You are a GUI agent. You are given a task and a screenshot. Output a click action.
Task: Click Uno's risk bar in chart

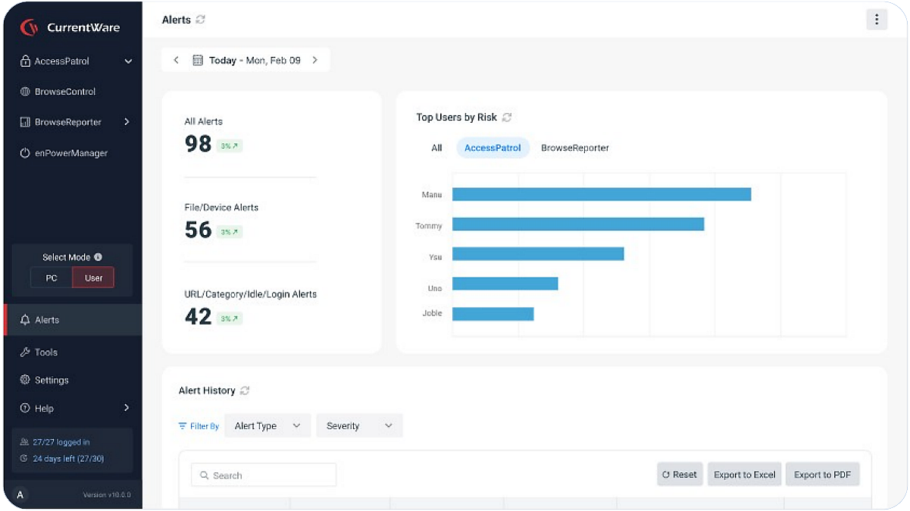pos(505,284)
